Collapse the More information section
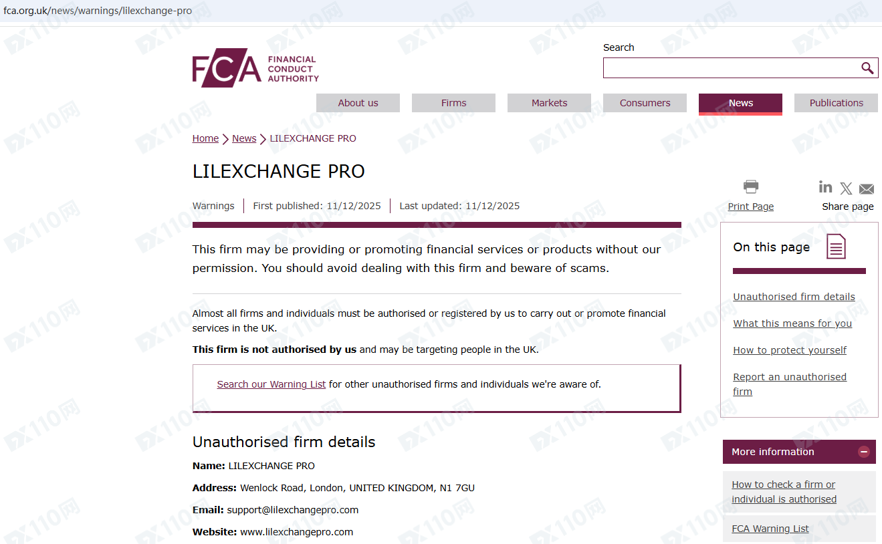 pos(864,452)
